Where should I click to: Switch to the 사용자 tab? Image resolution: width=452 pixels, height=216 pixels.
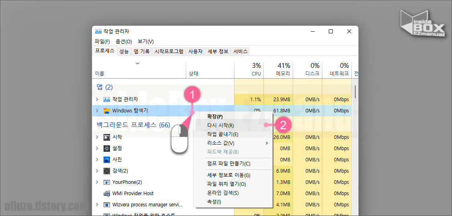coord(195,52)
